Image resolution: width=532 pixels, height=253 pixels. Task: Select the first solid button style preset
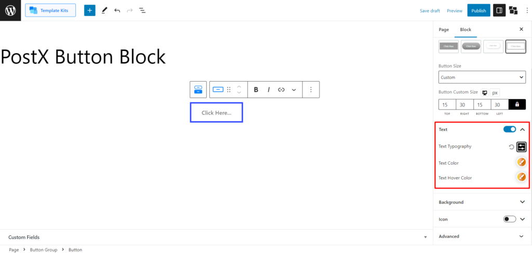448,46
